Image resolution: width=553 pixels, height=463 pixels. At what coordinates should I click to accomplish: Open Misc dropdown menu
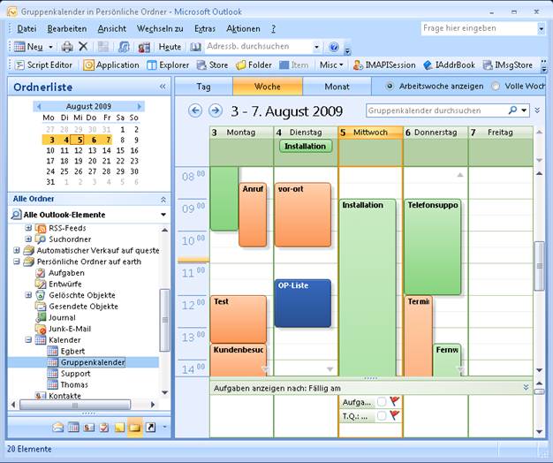331,65
